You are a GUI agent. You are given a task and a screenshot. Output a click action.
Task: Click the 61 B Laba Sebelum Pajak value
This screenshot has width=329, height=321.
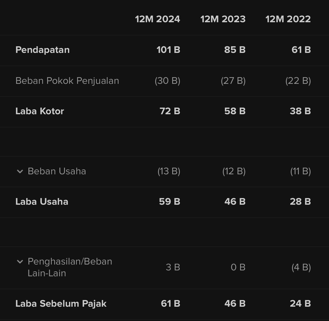pos(170,304)
